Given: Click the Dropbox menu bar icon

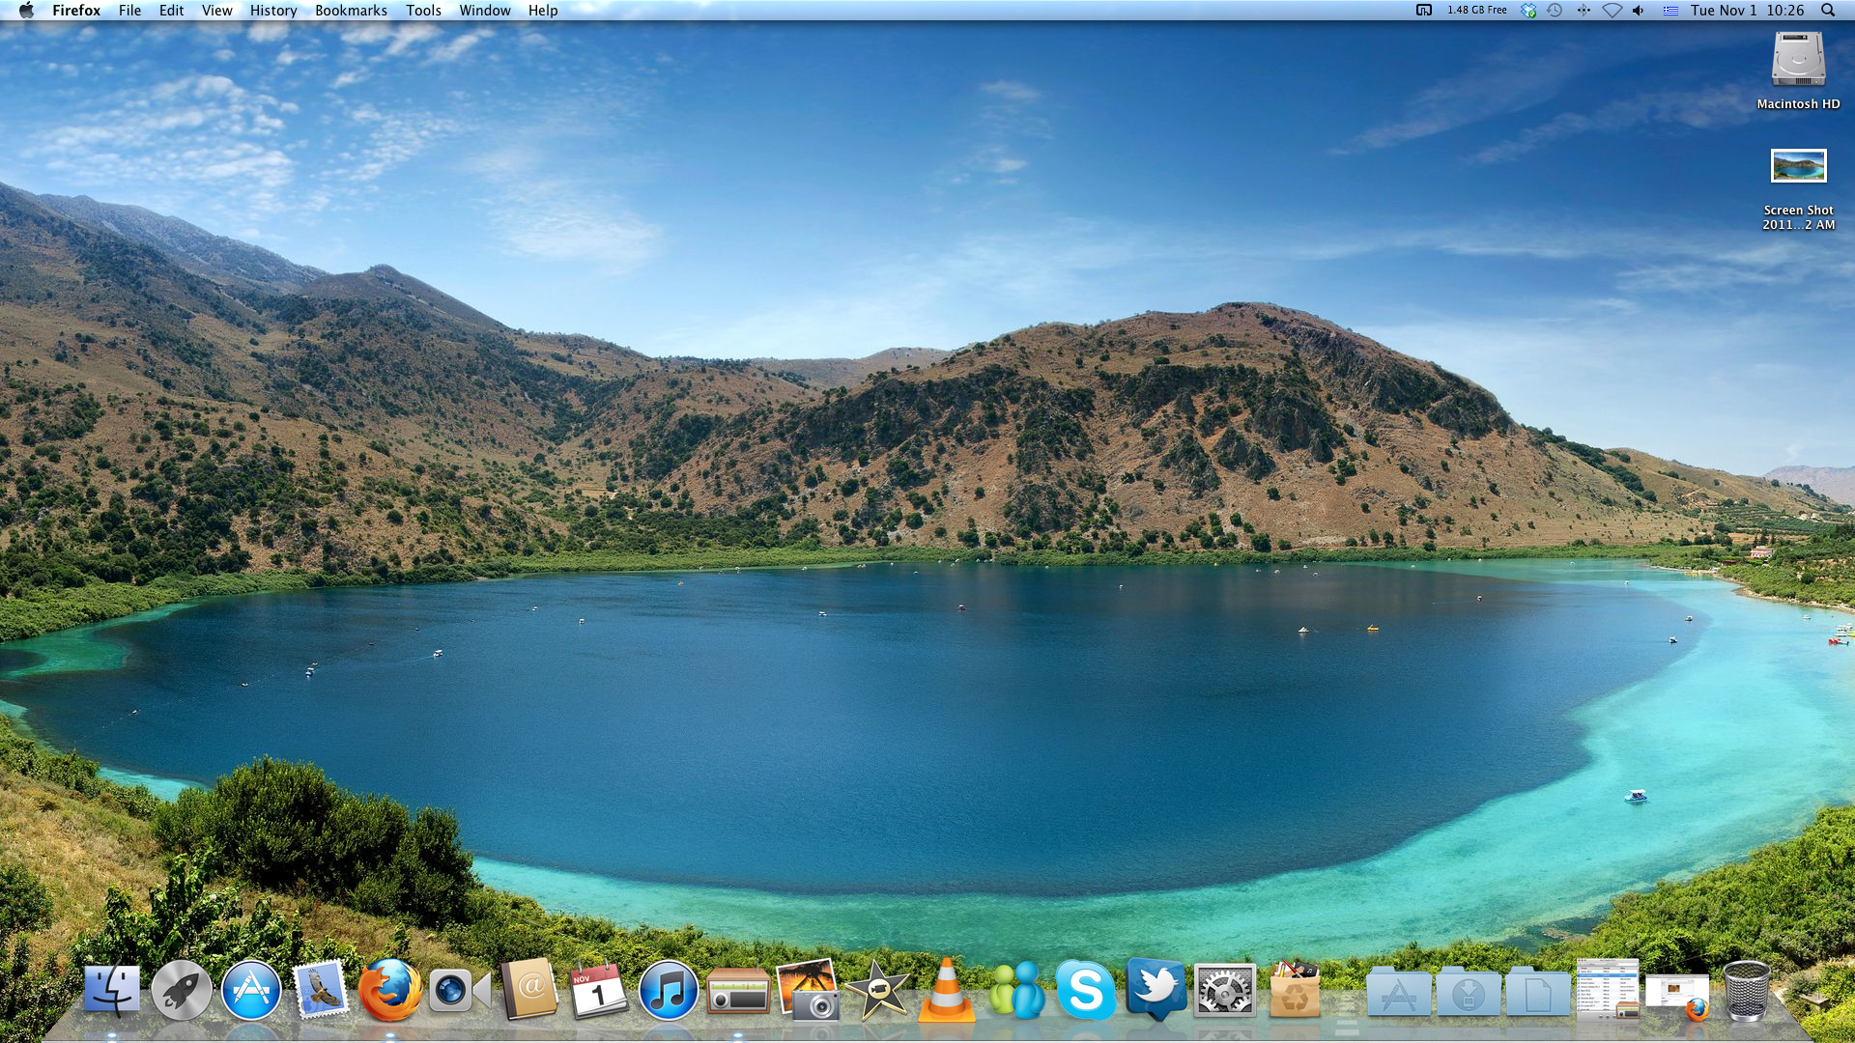Looking at the screenshot, I should tap(1528, 11).
